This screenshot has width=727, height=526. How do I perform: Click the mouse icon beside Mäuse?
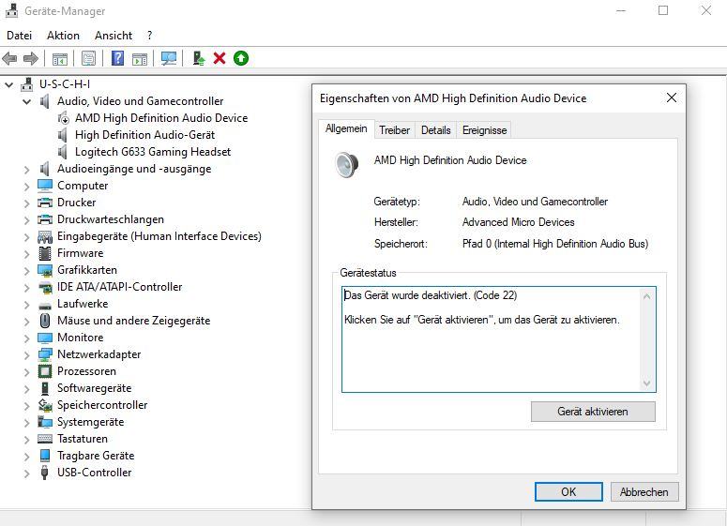coord(45,321)
